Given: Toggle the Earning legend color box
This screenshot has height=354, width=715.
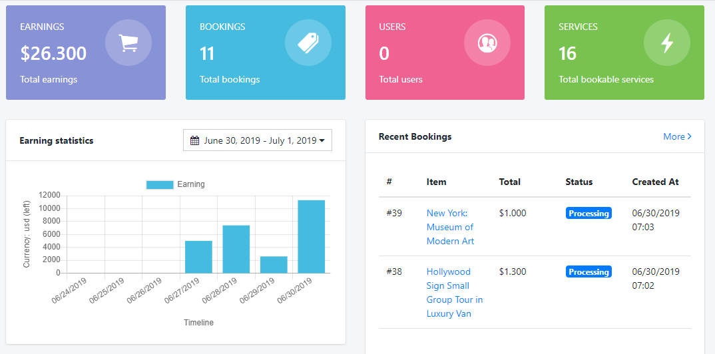Looking at the screenshot, I should point(160,184).
